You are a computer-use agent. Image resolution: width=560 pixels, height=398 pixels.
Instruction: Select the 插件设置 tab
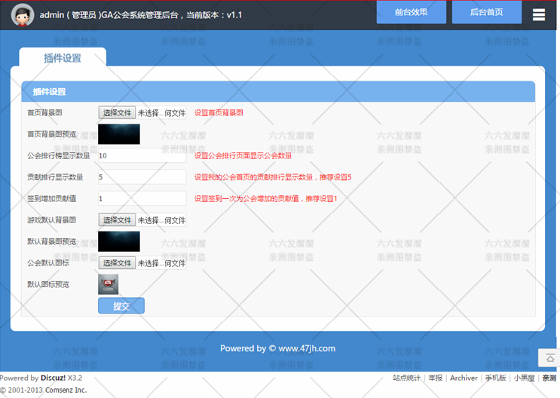pyautogui.click(x=63, y=57)
